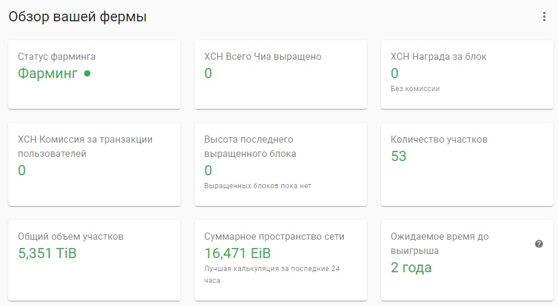This screenshot has height=306, width=558.
Task: Click the zero value under Комиссия за транзакции
Action: click(x=22, y=170)
